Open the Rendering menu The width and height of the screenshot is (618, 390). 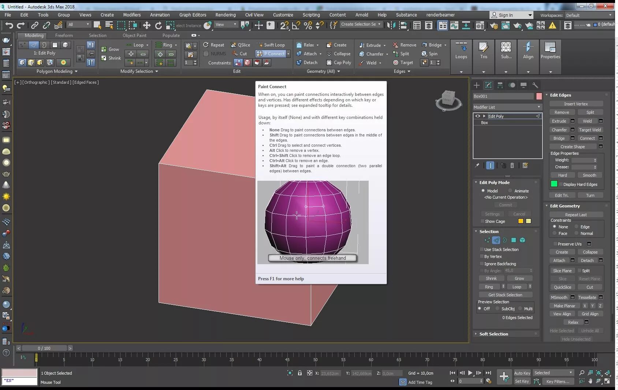pos(225,15)
